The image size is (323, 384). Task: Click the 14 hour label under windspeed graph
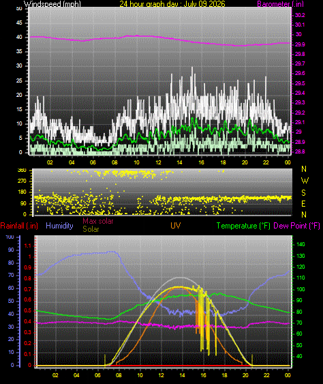coord(179,162)
